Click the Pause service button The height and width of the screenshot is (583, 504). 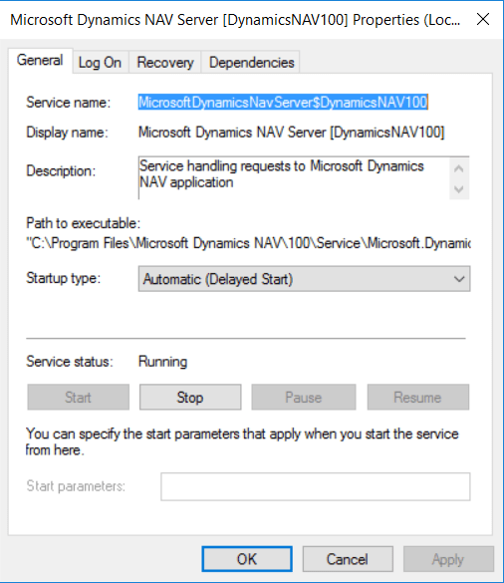pyautogui.click(x=303, y=397)
